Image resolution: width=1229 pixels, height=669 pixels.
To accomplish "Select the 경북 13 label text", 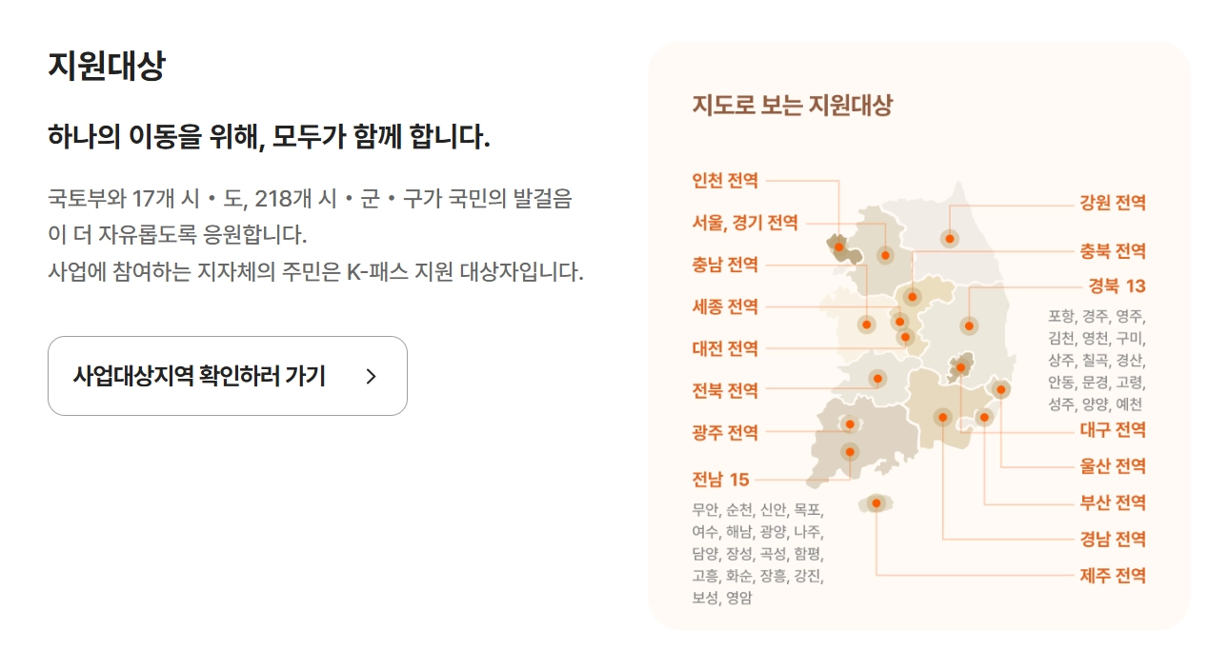I will [1115, 285].
